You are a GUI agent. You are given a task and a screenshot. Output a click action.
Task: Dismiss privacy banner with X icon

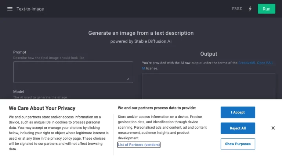click(x=273, y=128)
